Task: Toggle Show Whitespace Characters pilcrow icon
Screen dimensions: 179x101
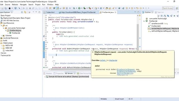Action: (x=70, y=8)
